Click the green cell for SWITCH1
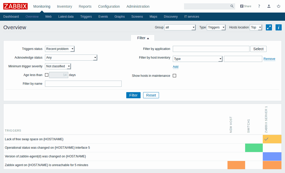Viewport: 285px width, 173px height. click(254, 148)
